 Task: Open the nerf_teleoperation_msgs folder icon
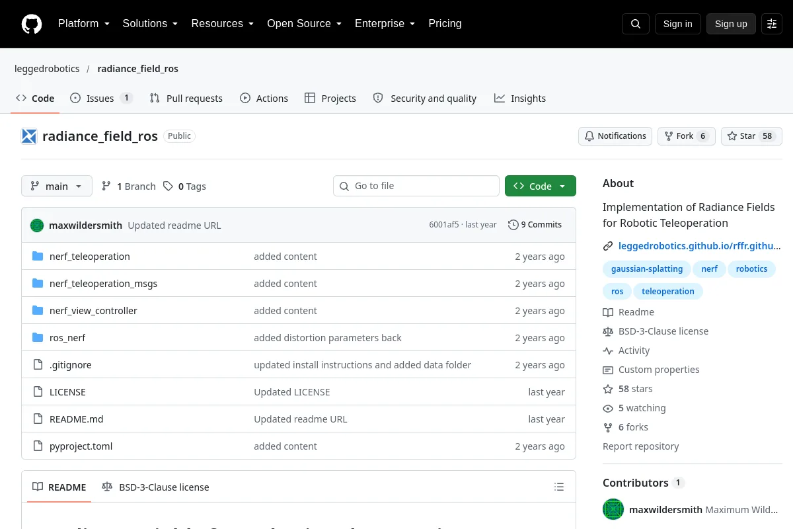(x=38, y=283)
